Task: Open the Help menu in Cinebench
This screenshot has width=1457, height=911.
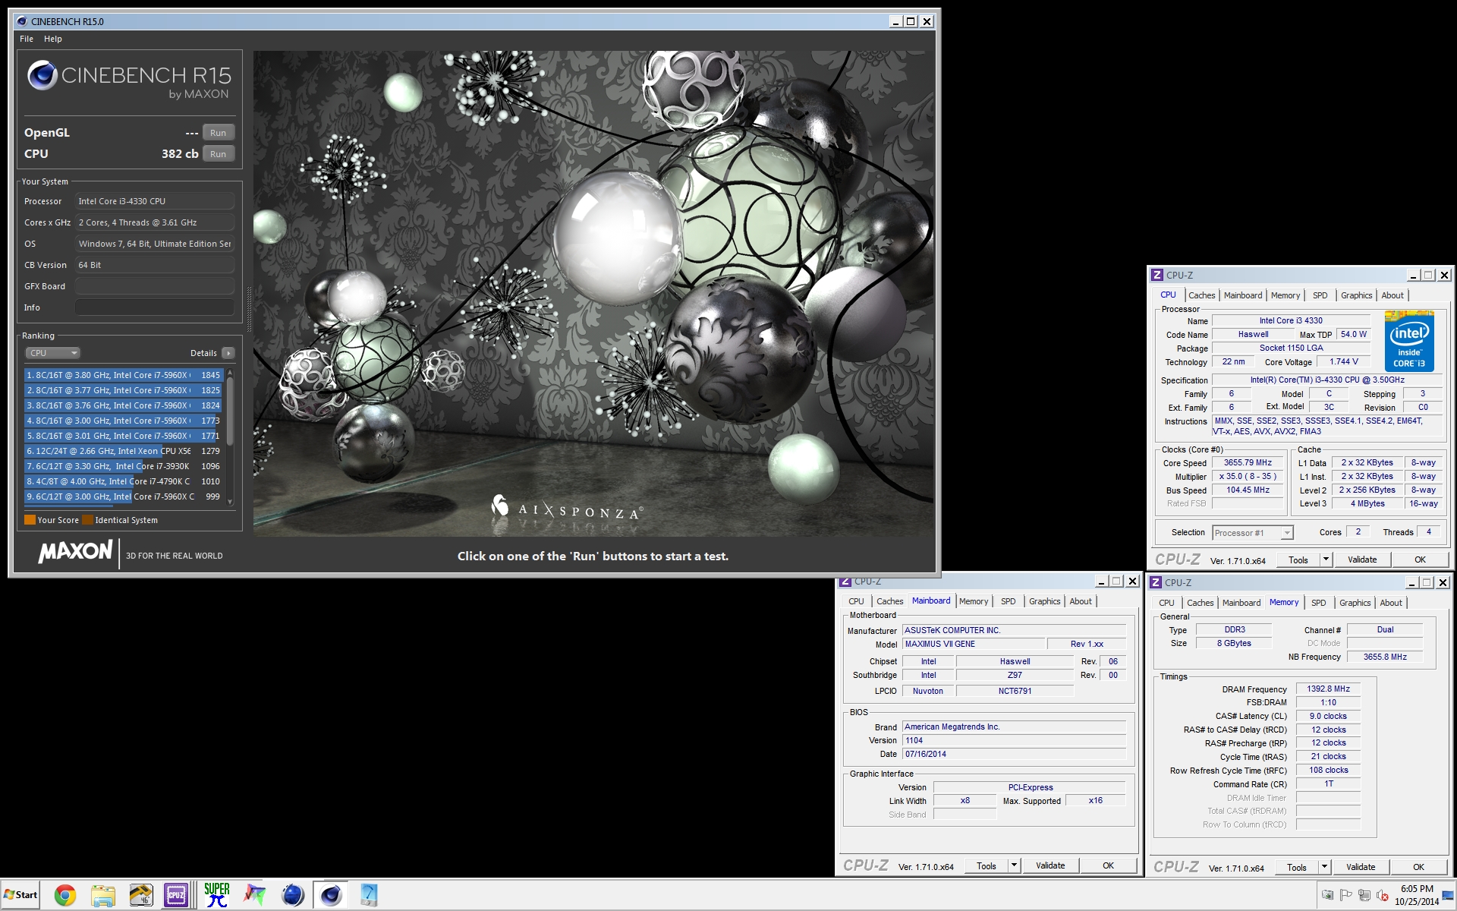Action: pos(53,39)
